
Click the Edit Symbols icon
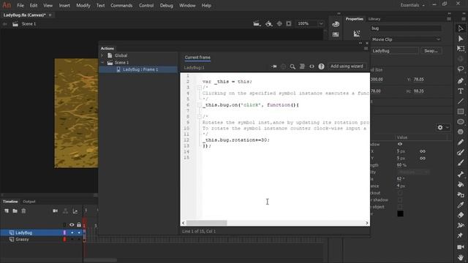click(x=269, y=23)
